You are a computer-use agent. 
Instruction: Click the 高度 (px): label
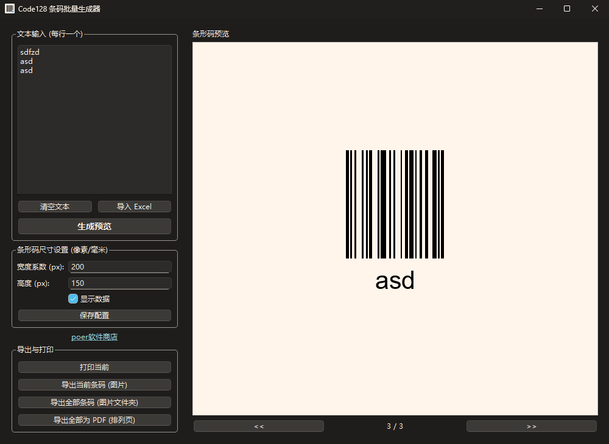(33, 283)
